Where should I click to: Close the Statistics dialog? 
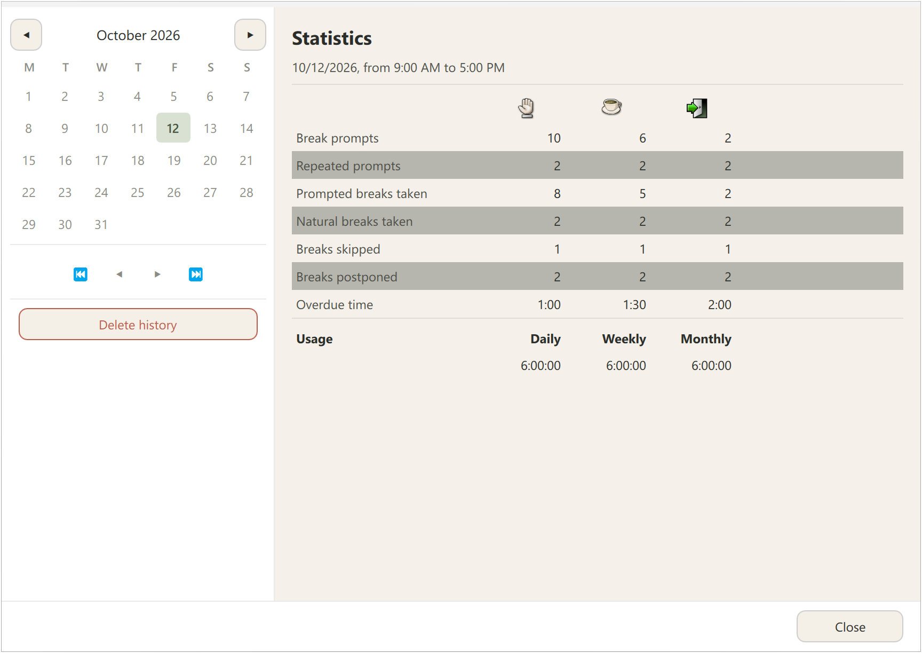tap(850, 627)
